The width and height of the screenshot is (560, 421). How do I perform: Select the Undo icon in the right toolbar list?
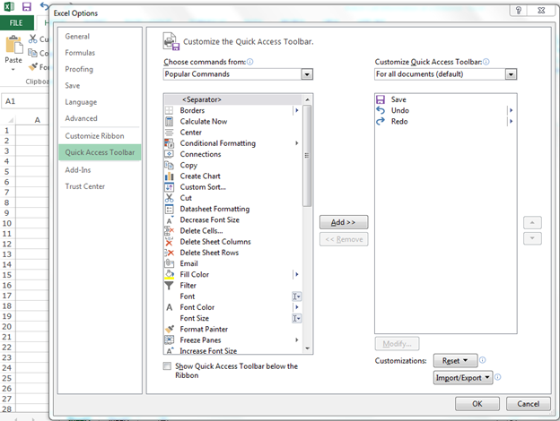click(381, 110)
